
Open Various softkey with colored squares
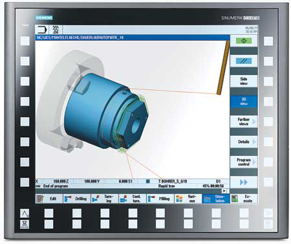pos(188,199)
